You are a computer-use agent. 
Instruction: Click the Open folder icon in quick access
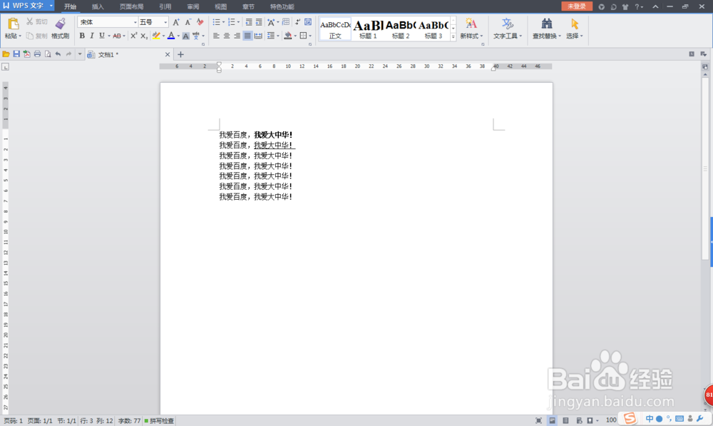click(x=6, y=54)
